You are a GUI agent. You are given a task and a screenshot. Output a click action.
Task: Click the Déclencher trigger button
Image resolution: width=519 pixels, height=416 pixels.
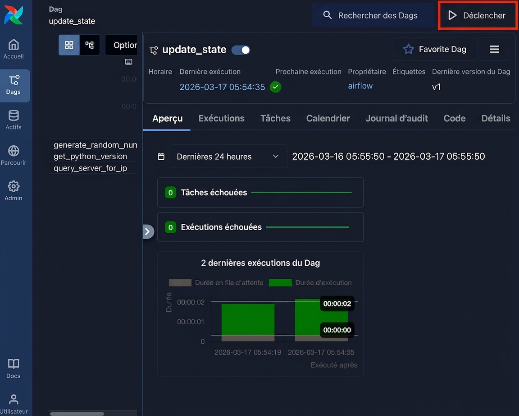pyautogui.click(x=477, y=15)
